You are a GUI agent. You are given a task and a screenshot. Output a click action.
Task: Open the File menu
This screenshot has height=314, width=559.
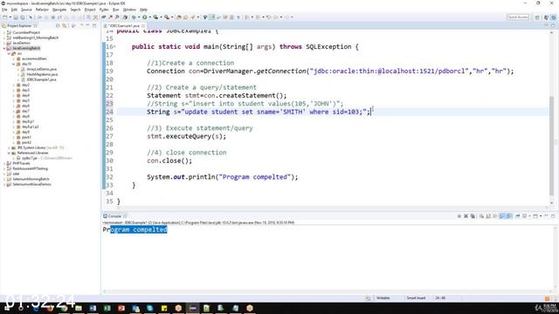point(4,10)
